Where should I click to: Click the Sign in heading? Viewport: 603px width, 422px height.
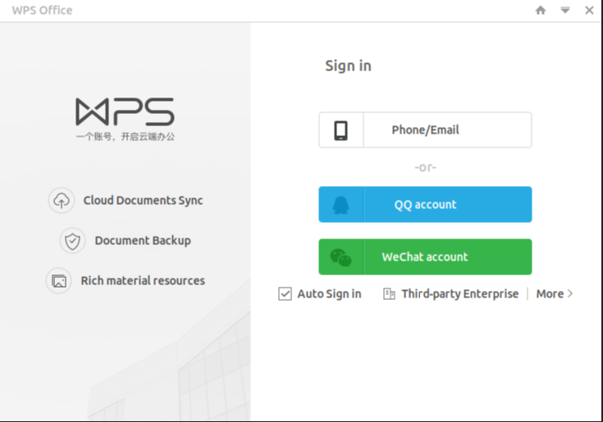pos(349,66)
